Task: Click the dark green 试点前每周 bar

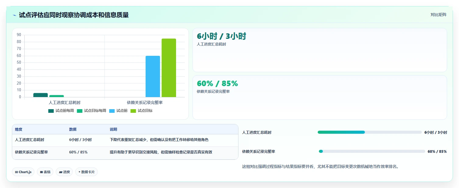Action: (41, 95)
